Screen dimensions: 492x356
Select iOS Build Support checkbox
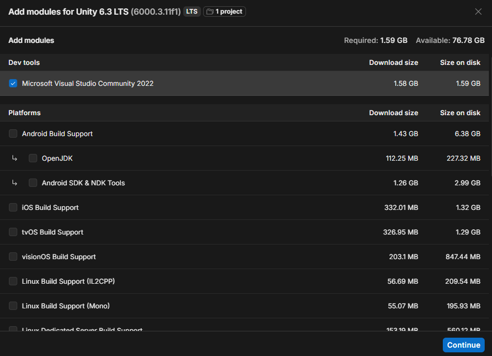(x=13, y=207)
